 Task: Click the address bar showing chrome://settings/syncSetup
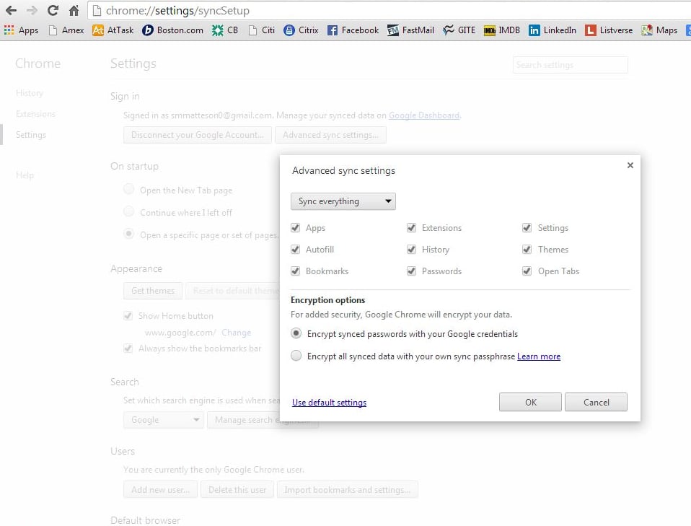click(x=388, y=10)
